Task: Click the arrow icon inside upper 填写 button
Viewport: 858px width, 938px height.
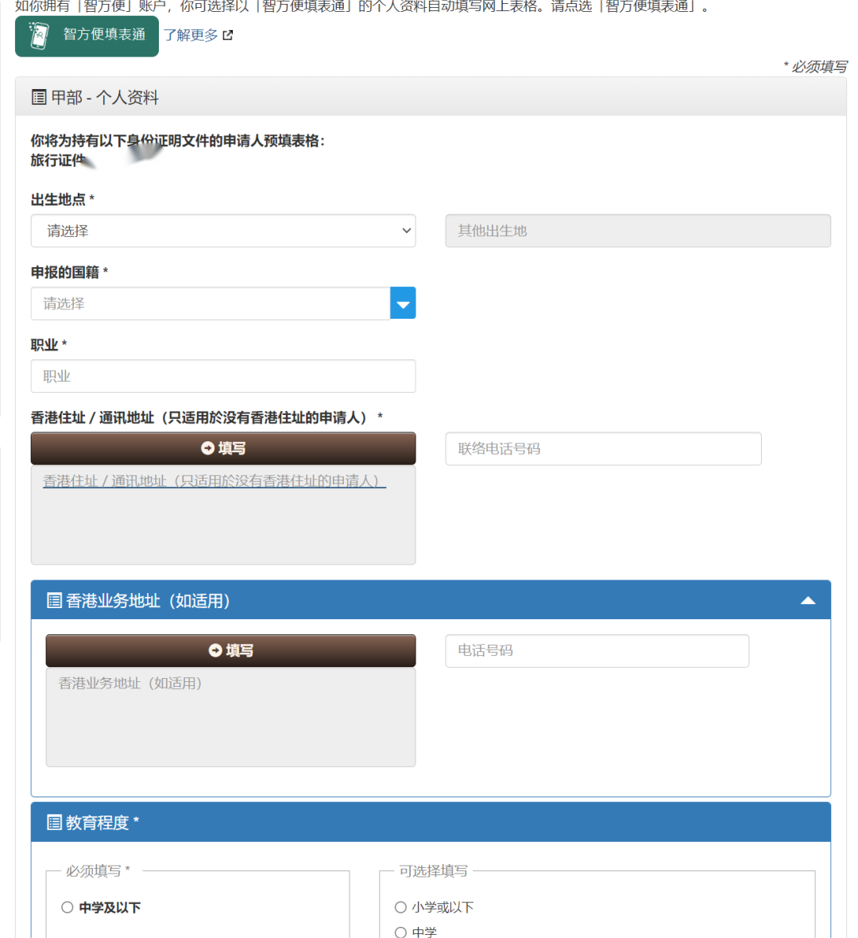Action: click(209, 448)
